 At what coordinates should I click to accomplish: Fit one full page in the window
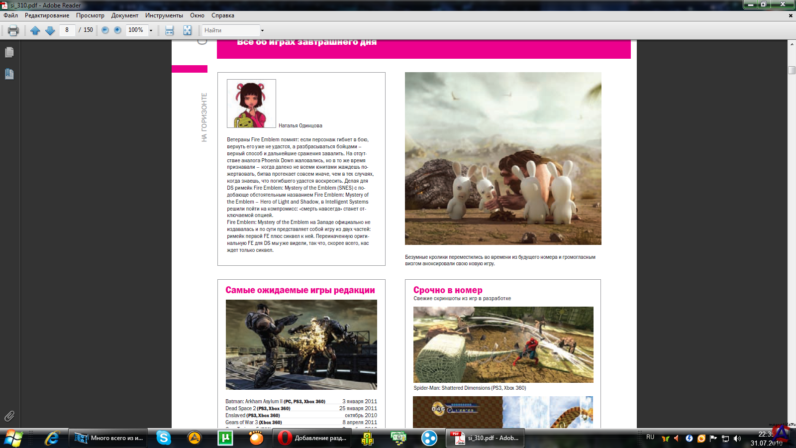coord(187,30)
